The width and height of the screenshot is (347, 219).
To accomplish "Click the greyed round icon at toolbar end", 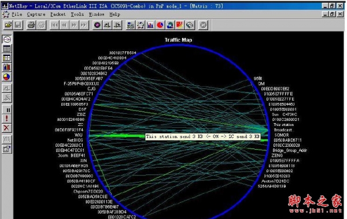I will 203,25.
